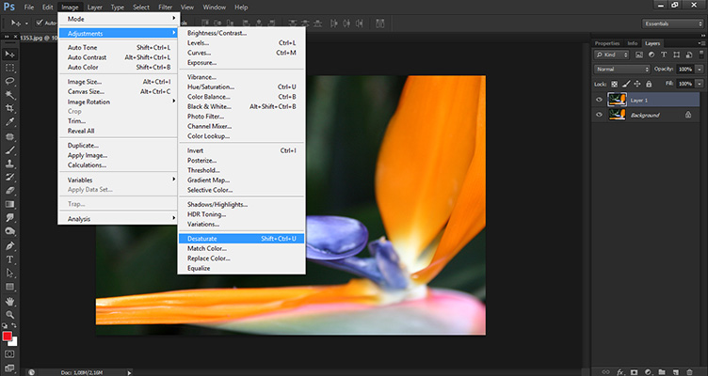This screenshot has height=376, width=708.
Task: Toggle visibility of the Background layer
Action: tap(600, 115)
